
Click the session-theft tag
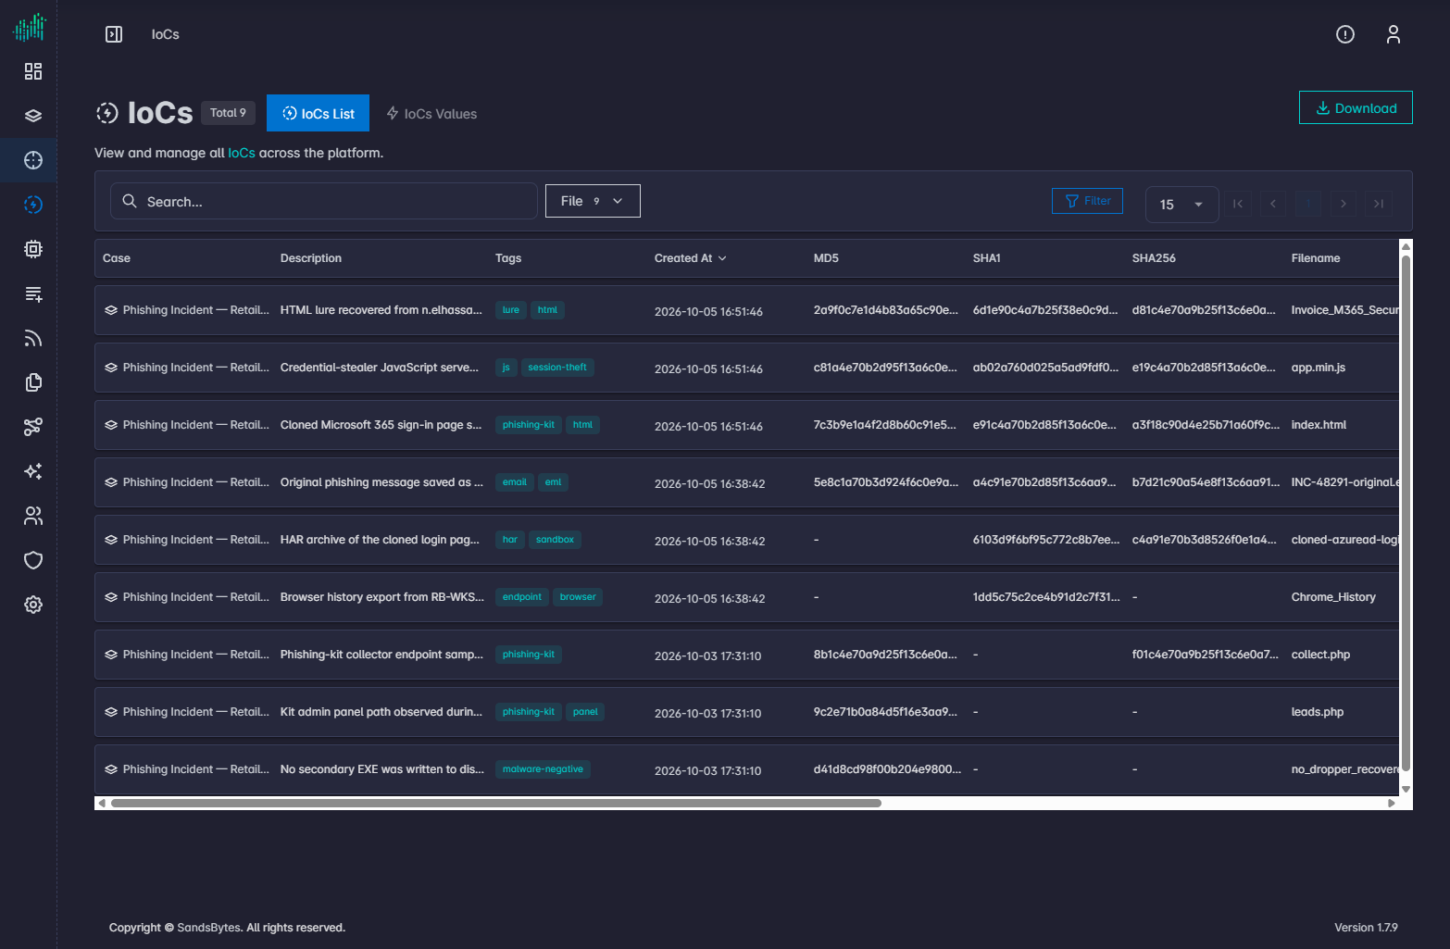(x=557, y=368)
